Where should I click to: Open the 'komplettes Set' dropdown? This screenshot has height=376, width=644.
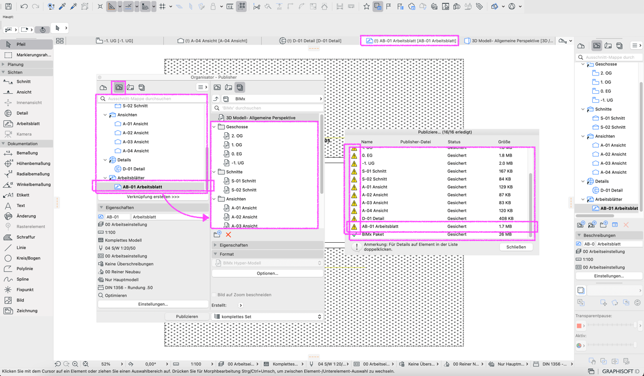point(267,317)
